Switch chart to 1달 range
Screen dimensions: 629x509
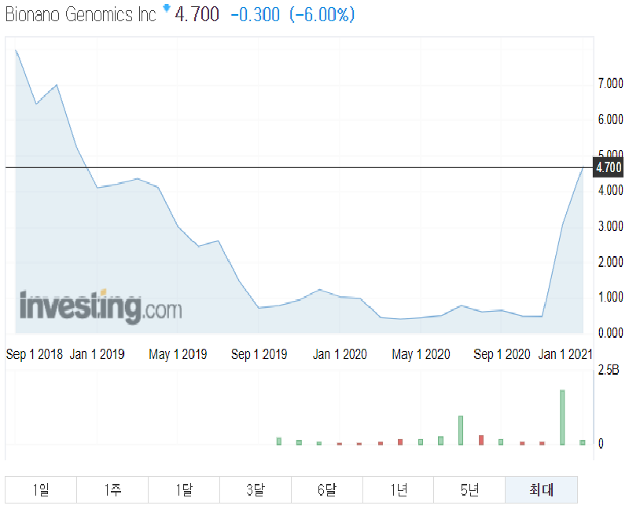[184, 490]
